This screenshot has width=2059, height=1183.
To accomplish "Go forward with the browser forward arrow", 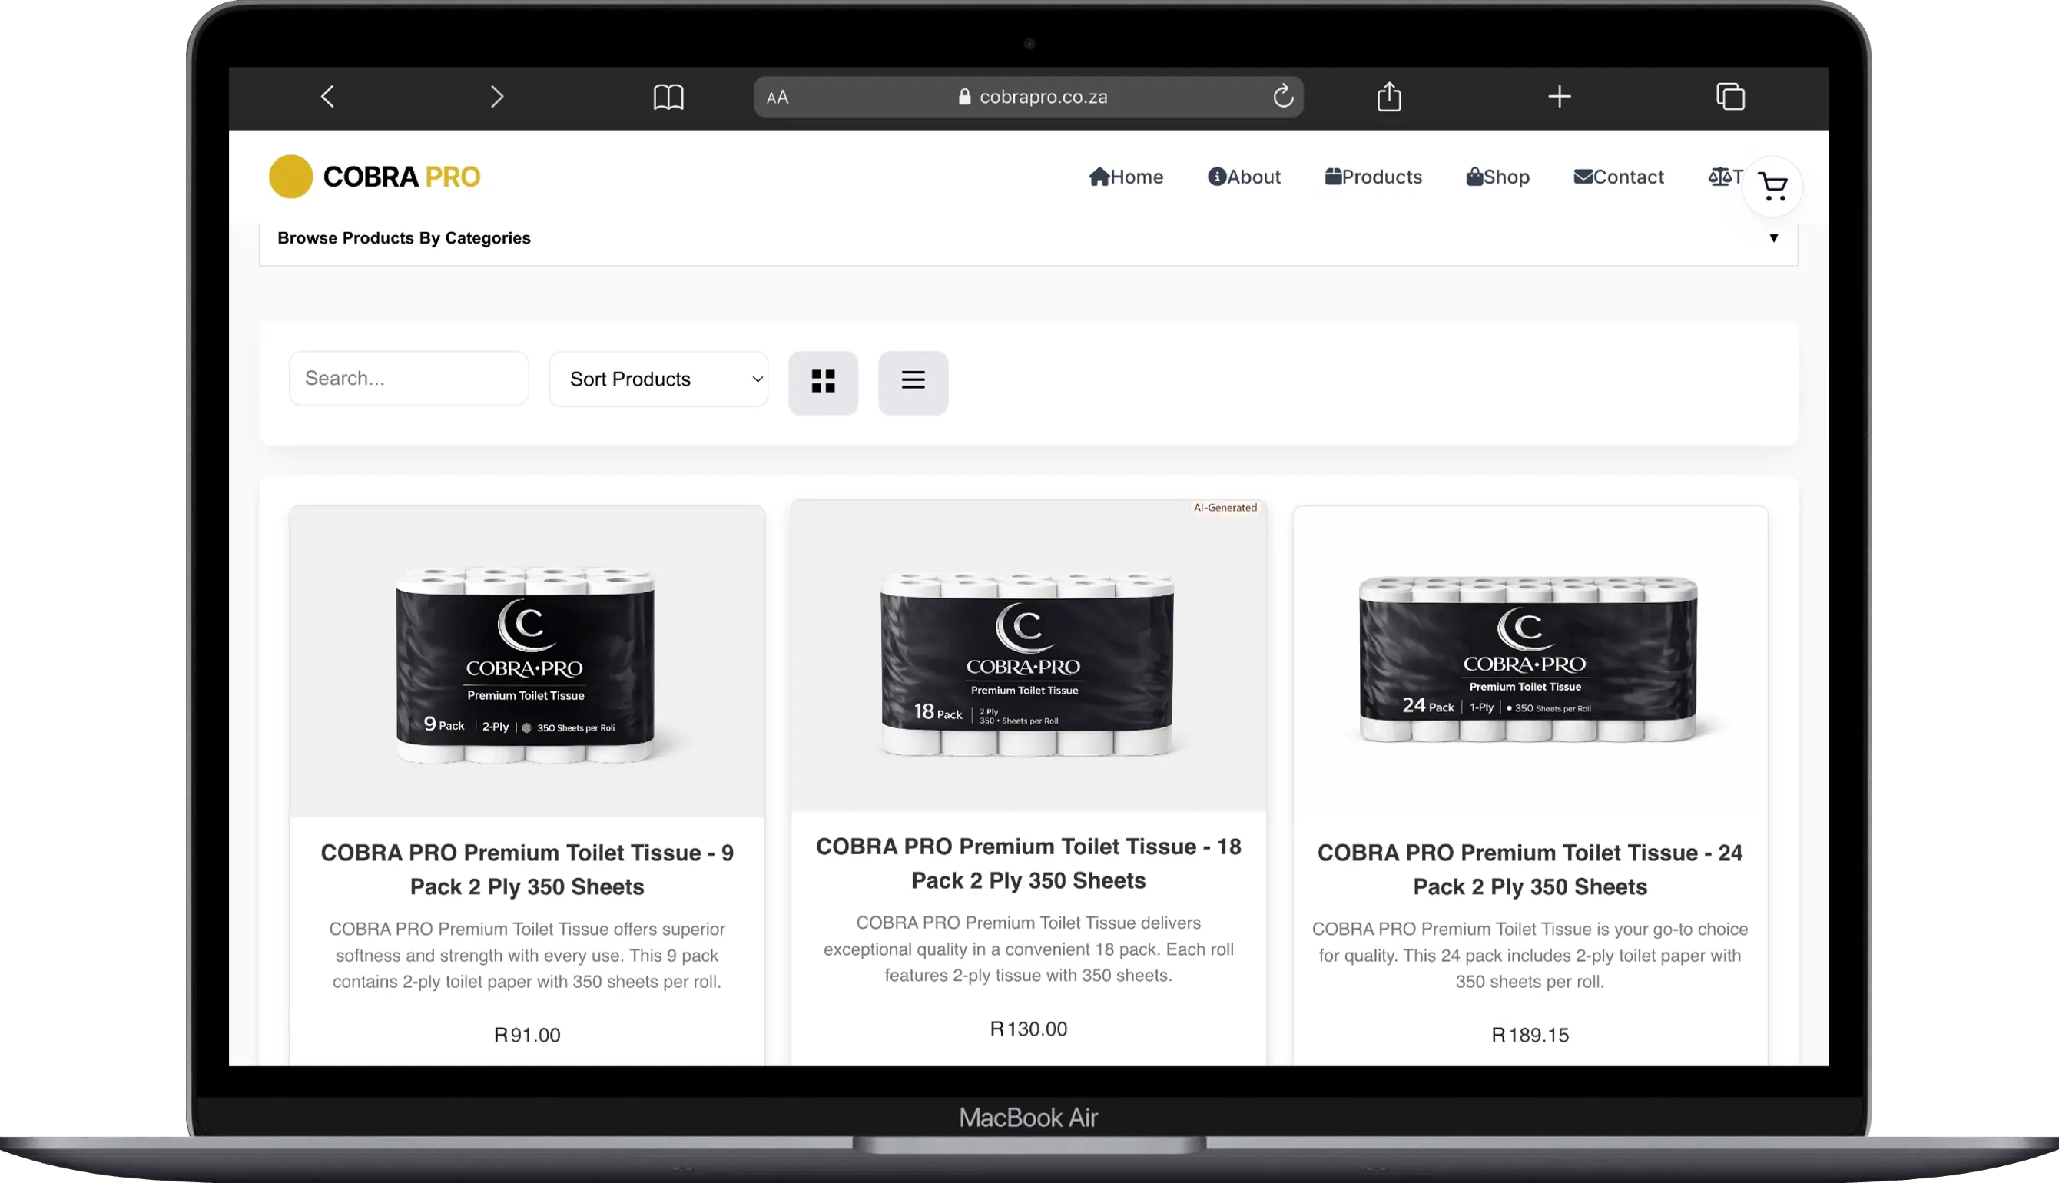I will (497, 97).
